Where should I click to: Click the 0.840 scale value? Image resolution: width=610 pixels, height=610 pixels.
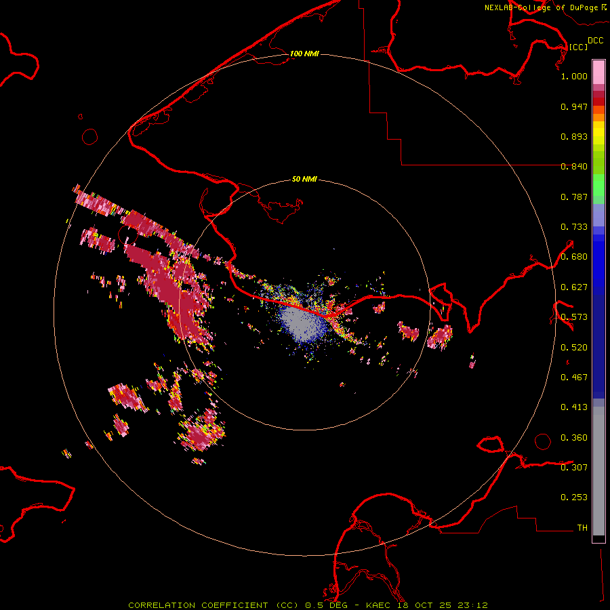coord(574,167)
